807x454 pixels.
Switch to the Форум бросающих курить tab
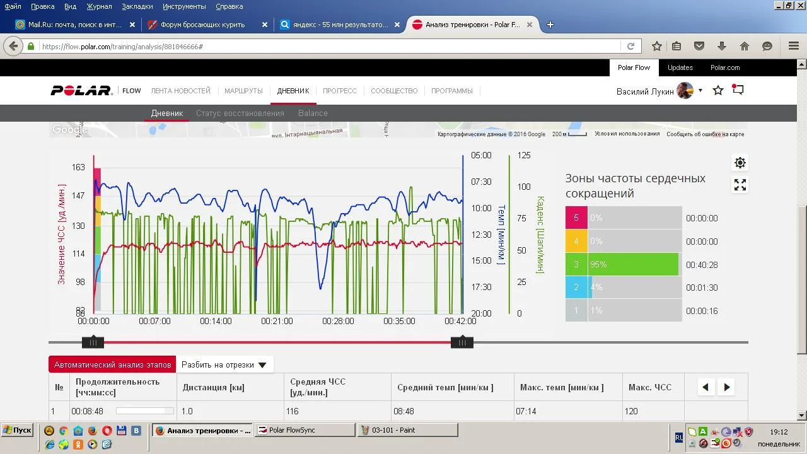click(x=206, y=25)
